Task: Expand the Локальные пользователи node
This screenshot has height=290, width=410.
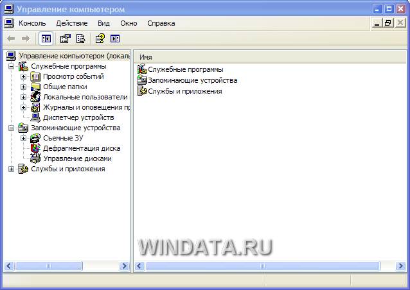Action: [24, 97]
